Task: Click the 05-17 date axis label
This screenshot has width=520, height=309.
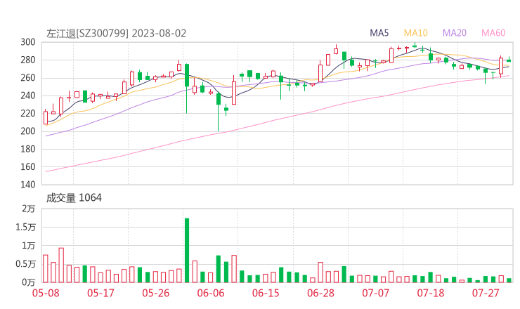Action: (100, 293)
